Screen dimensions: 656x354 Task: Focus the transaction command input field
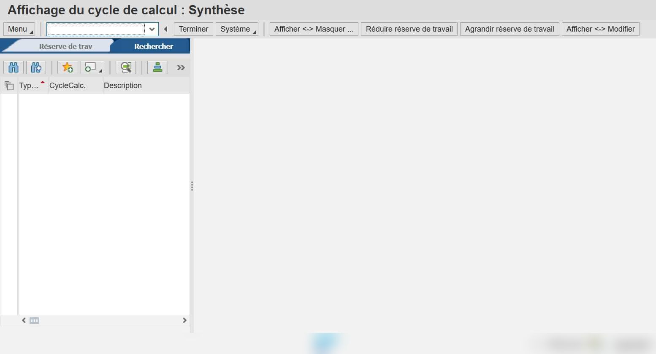pyautogui.click(x=96, y=29)
